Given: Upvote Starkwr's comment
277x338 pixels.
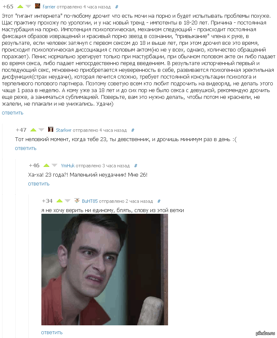Looking at the screenshot, I should click(x=33, y=130).
